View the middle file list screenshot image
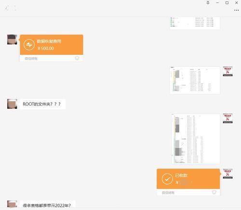 [x=195, y=80]
